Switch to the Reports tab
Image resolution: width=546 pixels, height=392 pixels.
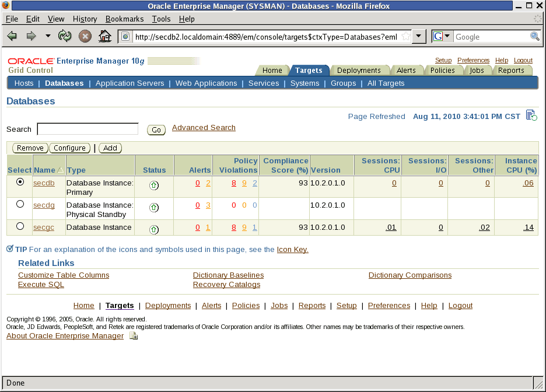coord(511,71)
